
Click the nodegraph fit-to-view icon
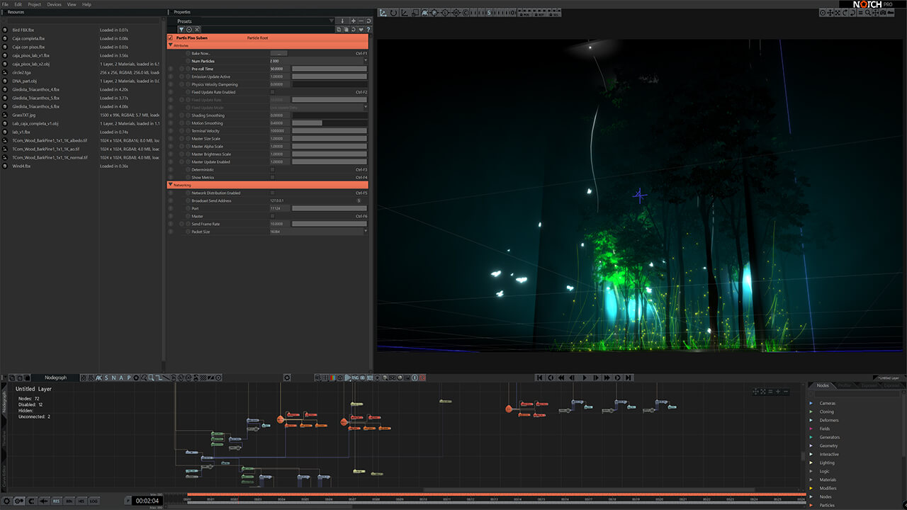tap(763, 391)
